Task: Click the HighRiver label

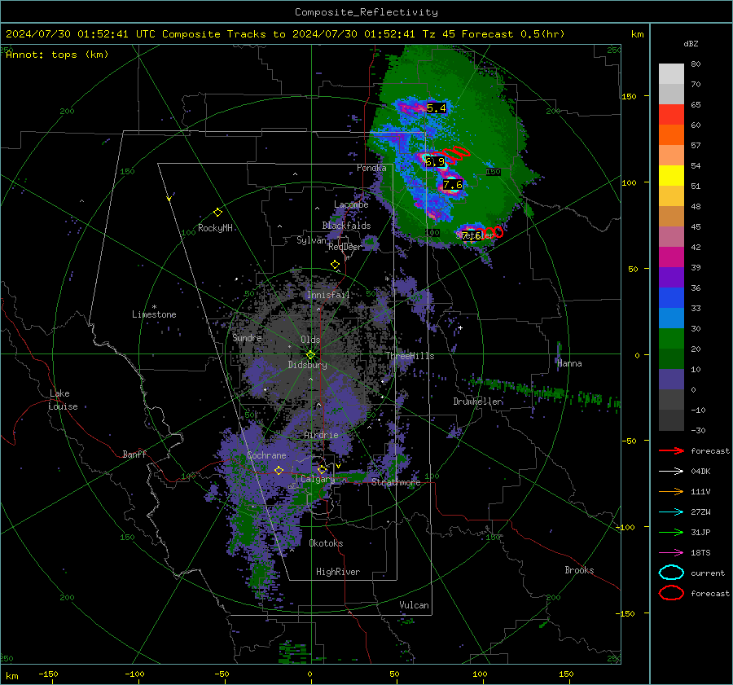Action: (338, 572)
